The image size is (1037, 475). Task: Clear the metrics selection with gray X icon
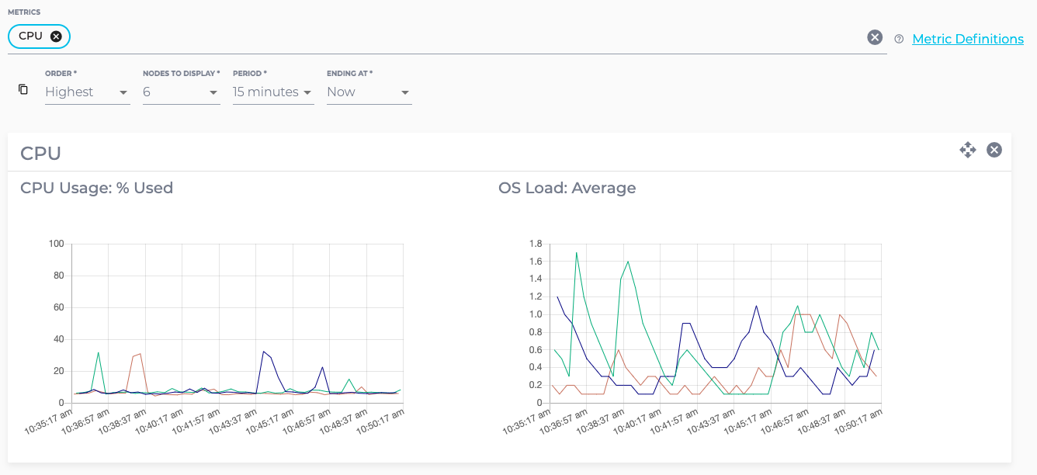tap(875, 36)
